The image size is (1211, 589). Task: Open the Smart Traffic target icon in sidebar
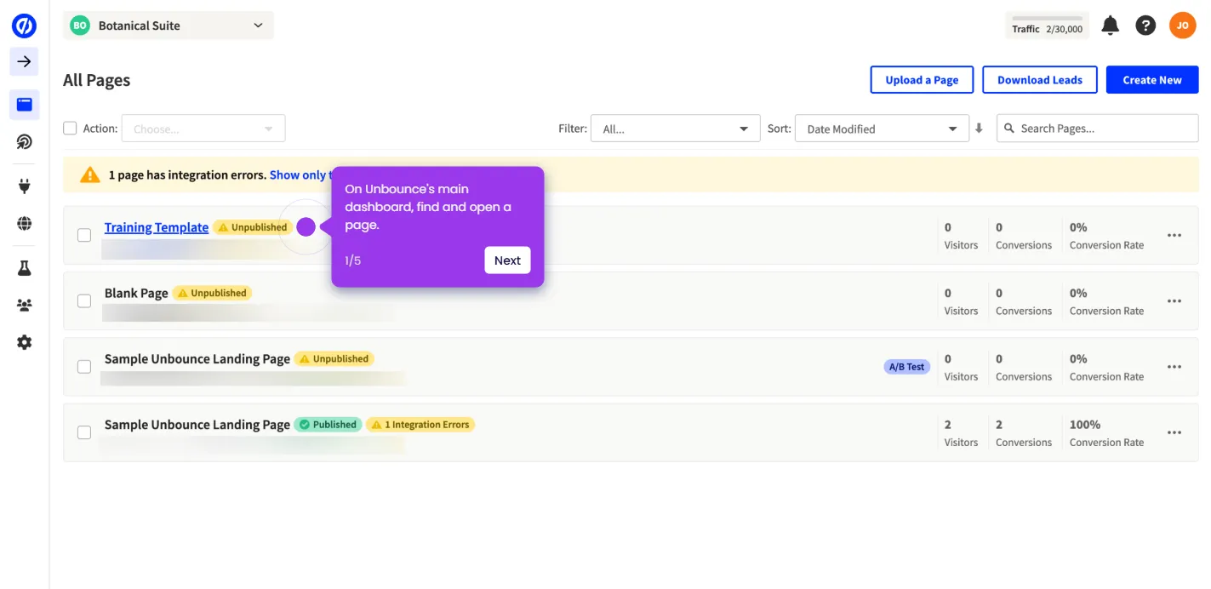coord(24,141)
